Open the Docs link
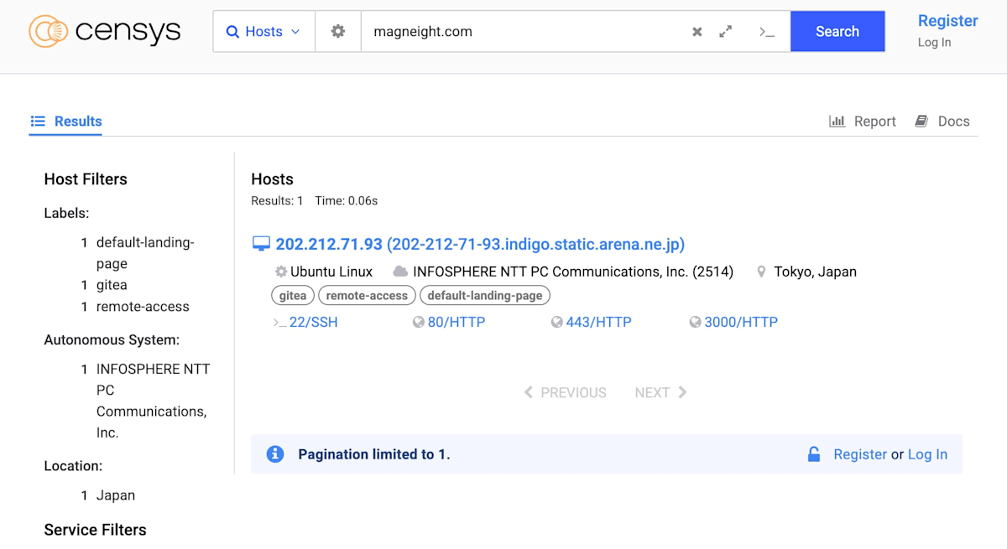Screen dimensions: 1007x549 [942, 122]
